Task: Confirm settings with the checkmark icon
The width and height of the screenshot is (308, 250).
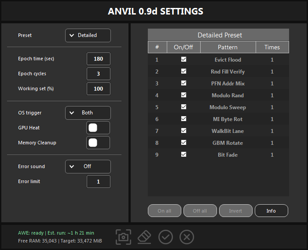Action: [165, 237]
